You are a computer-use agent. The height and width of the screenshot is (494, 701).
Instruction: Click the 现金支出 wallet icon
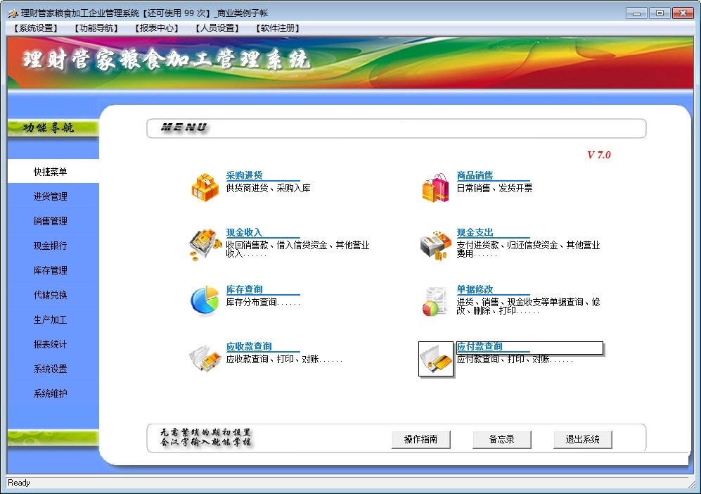point(435,245)
